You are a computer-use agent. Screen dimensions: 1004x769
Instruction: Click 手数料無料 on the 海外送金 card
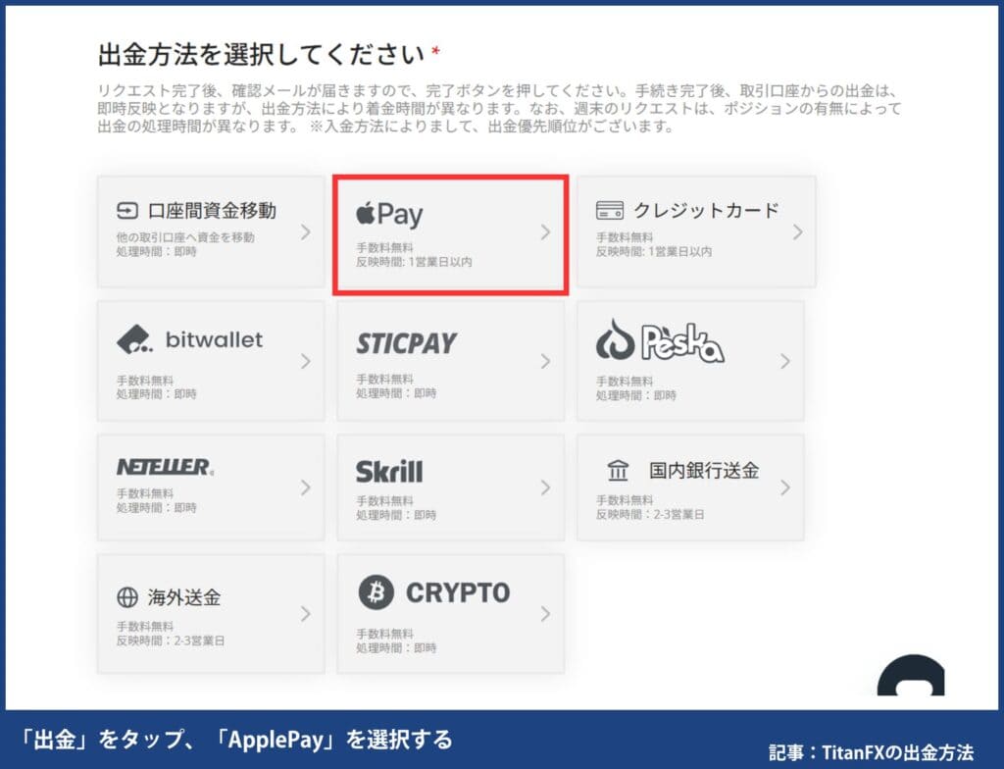click(x=145, y=626)
